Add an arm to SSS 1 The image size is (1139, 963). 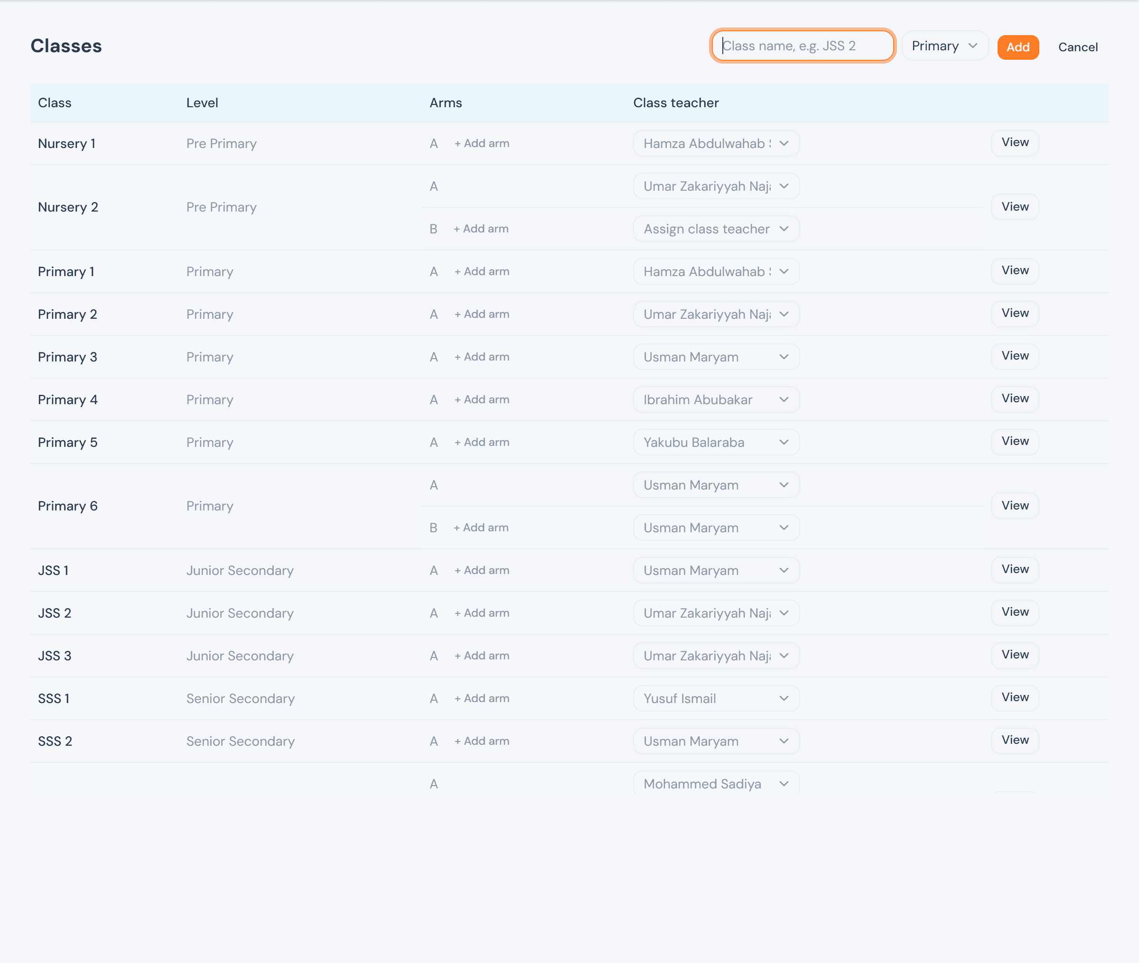tap(482, 698)
